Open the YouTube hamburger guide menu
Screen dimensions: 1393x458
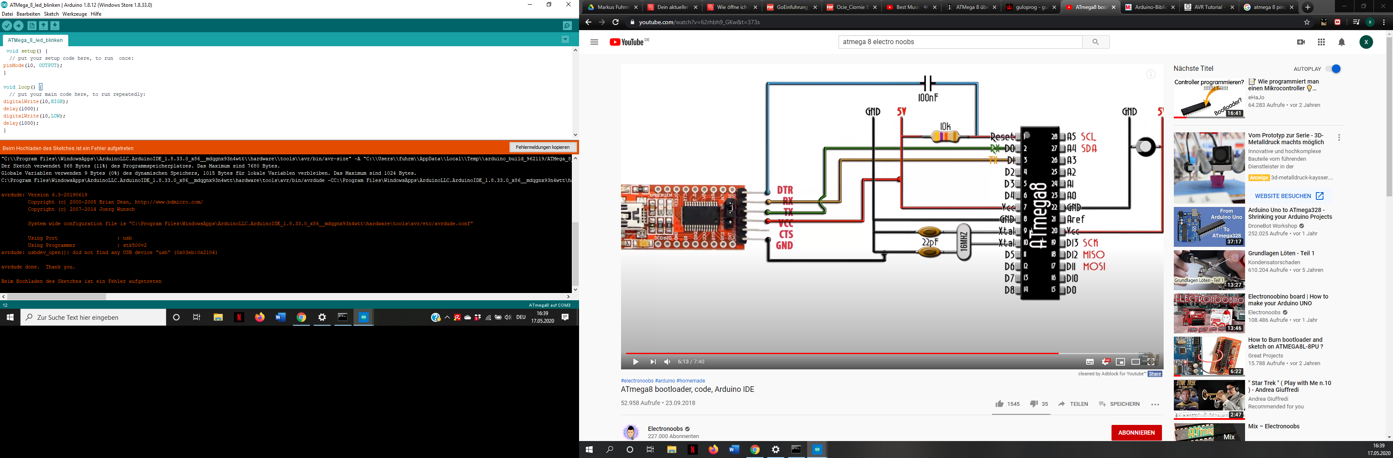pyautogui.click(x=594, y=42)
